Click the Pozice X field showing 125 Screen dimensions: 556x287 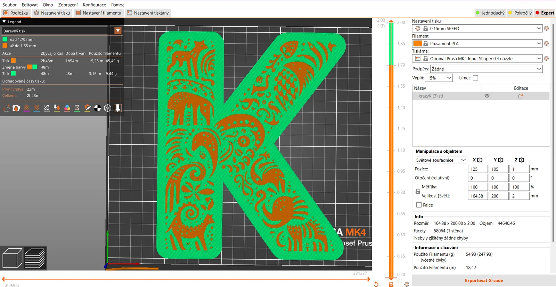pyautogui.click(x=478, y=169)
